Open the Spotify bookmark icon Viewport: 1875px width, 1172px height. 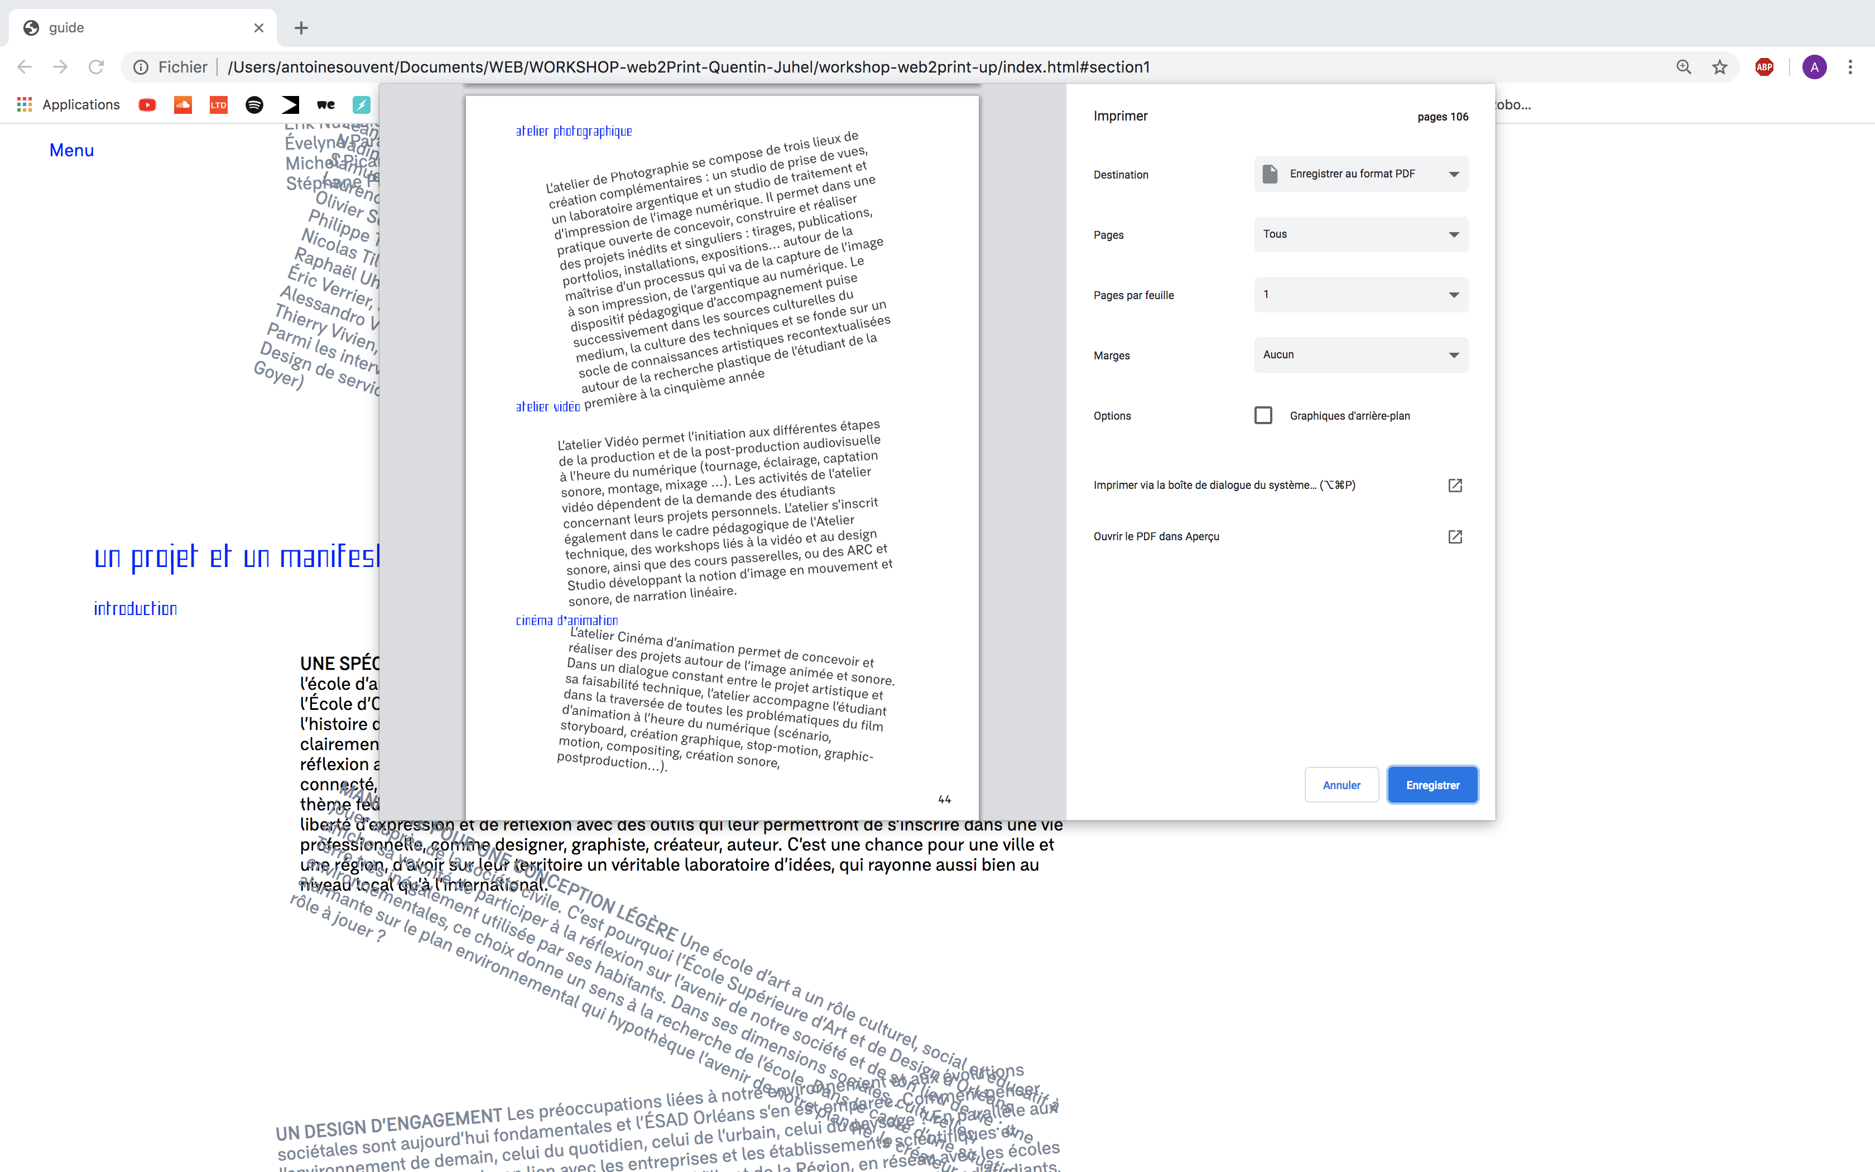click(254, 105)
